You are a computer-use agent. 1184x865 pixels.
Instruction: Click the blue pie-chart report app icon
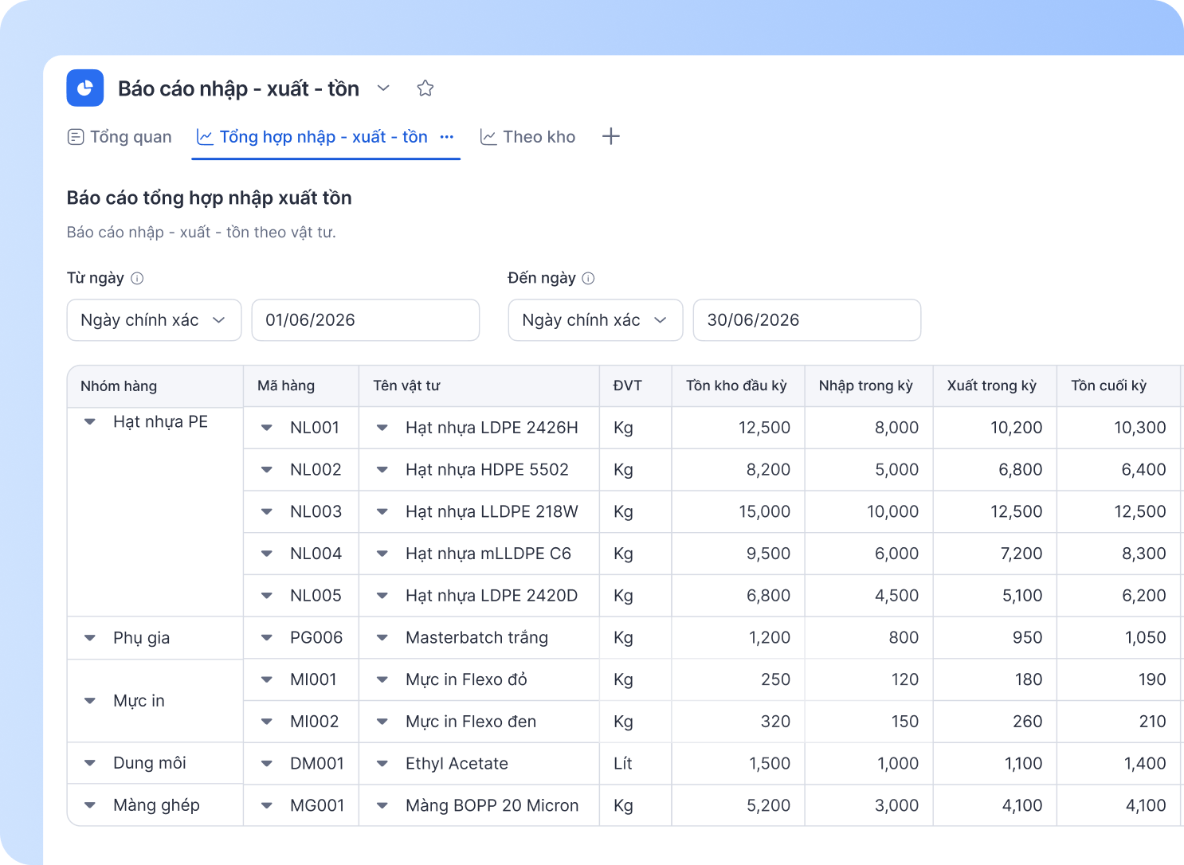[x=85, y=88]
